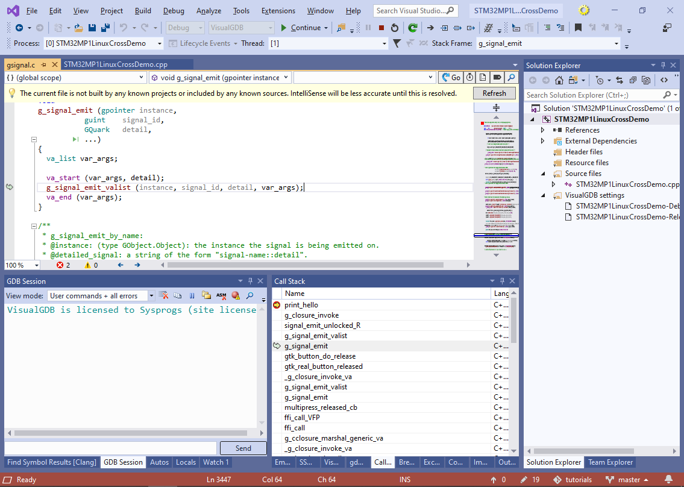Open the g_signal_emit function dropdown
This screenshot has width=684, height=487.
(286, 78)
